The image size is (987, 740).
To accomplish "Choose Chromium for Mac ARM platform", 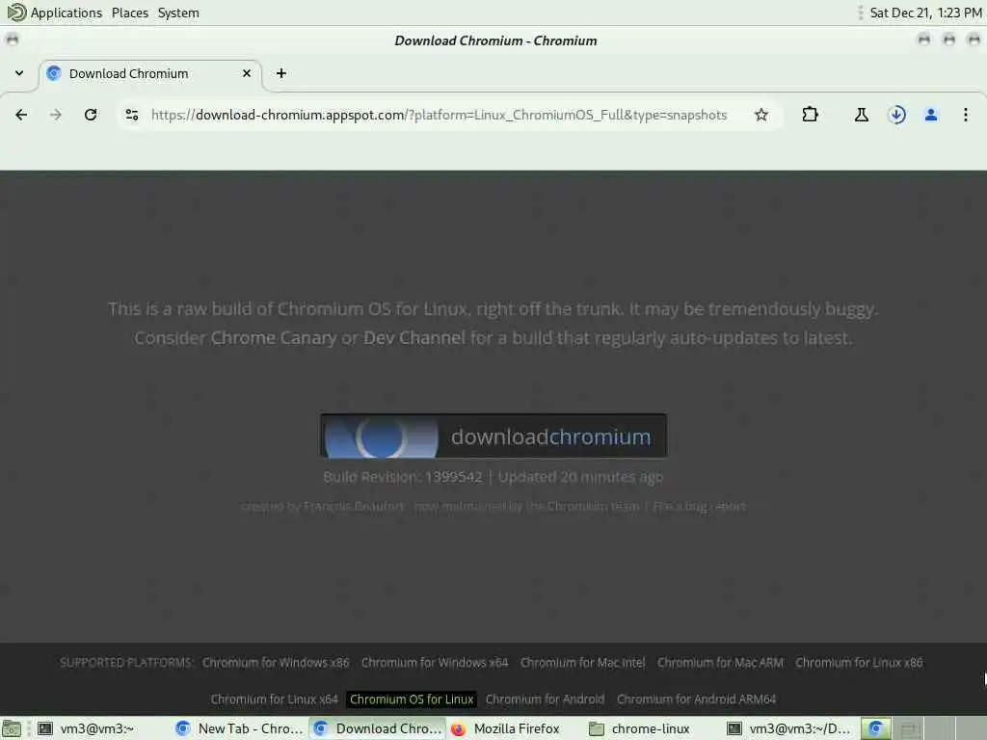I will [x=721, y=663].
